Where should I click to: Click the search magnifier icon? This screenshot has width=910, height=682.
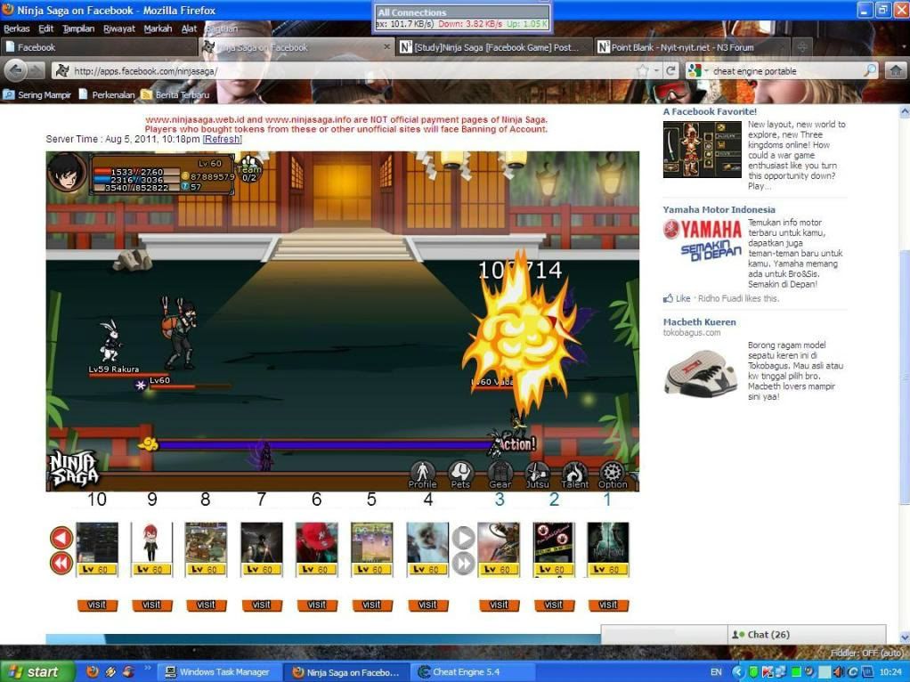coord(870,70)
